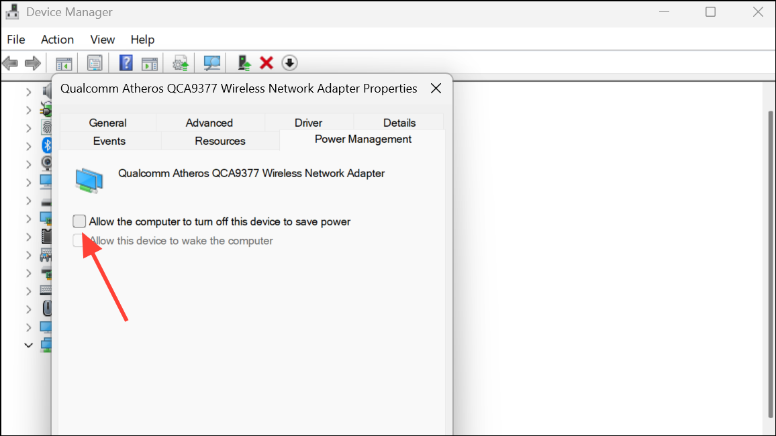This screenshot has height=436, width=776.
Task: Switch to the Events tab
Action: tap(109, 141)
